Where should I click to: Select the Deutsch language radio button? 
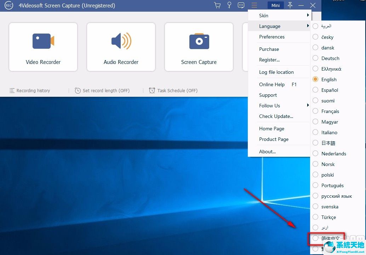pos(315,58)
